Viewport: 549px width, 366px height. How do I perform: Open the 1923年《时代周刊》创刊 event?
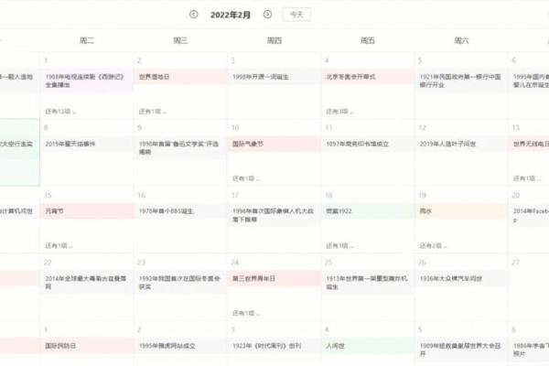point(274,346)
